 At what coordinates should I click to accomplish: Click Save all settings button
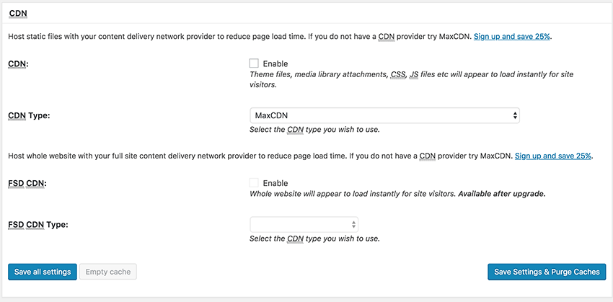pos(43,272)
